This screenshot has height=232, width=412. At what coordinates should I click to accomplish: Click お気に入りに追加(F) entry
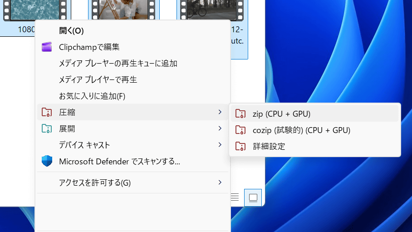(92, 96)
